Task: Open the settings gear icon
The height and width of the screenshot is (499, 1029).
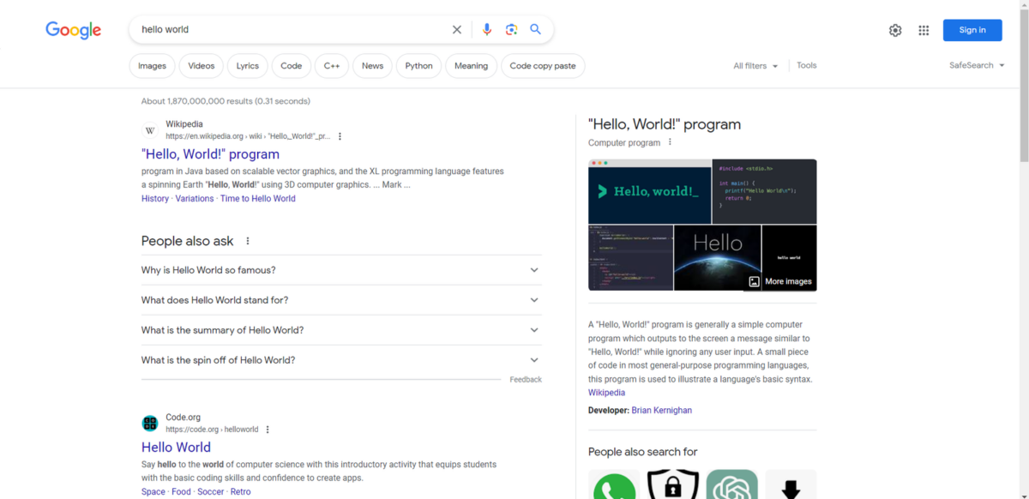Action: tap(895, 30)
